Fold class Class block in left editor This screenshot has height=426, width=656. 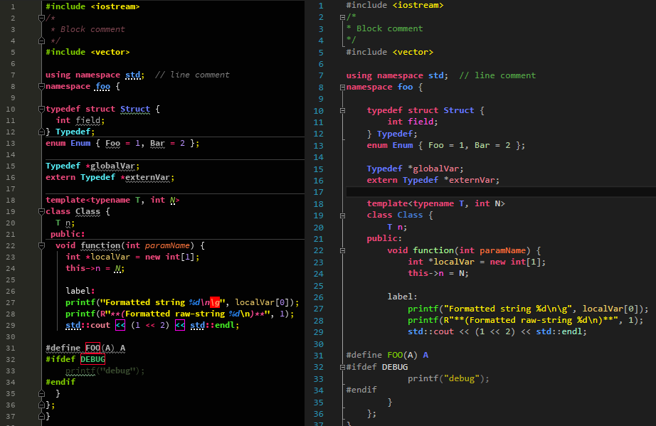point(41,211)
